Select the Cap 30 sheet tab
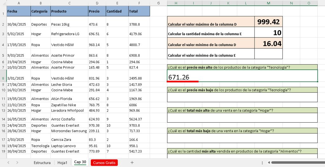The width and height of the screenshot is (325, 167). (80, 162)
